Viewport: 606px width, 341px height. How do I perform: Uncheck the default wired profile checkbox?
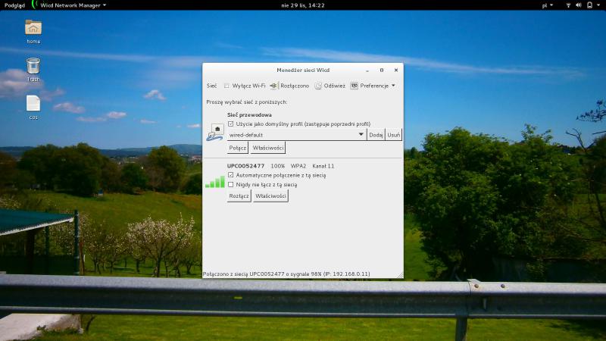click(231, 124)
